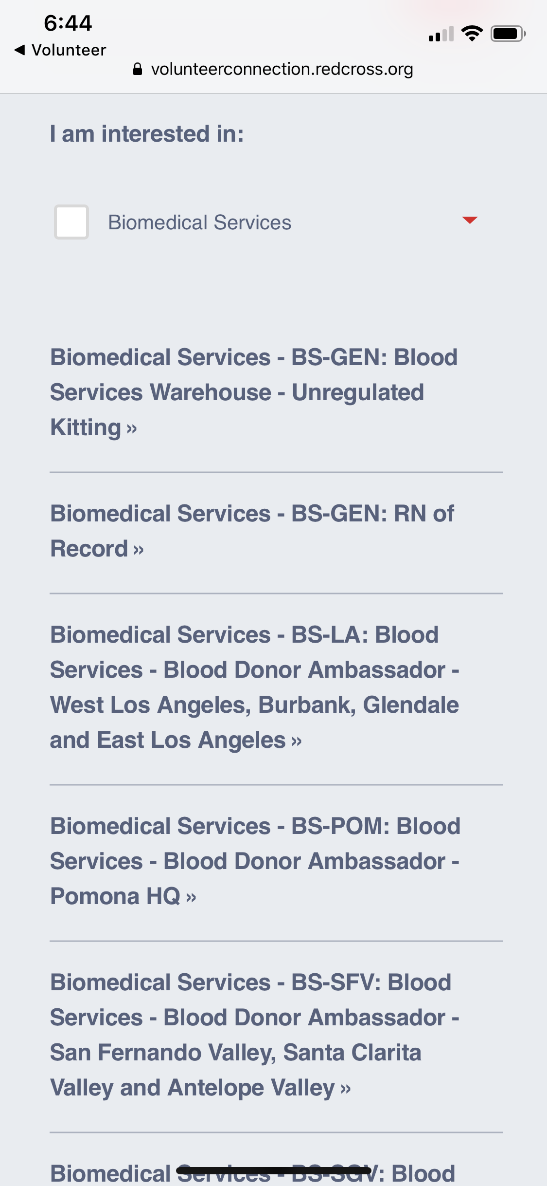The height and width of the screenshot is (1186, 547).
Task: Click the » chevron after RN of Record
Action: click(x=139, y=550)
